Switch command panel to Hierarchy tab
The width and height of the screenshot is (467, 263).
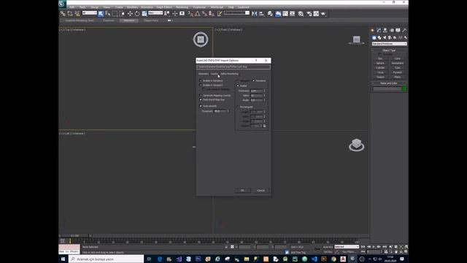tap(385, 30)
